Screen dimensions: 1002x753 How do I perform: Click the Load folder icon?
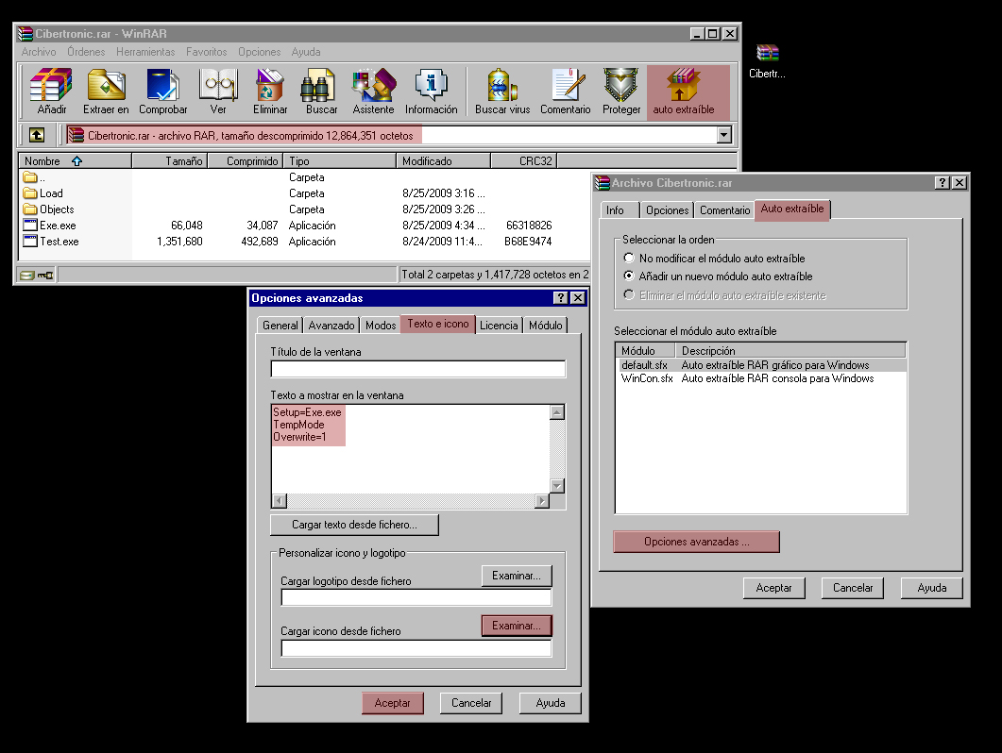(x=30, y=192)
